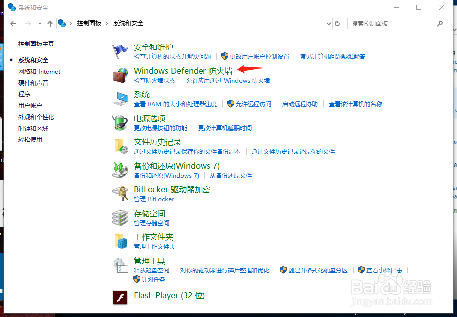Click the File History folder icon
Screen dimensions: 457x317
tap(120, 146)
